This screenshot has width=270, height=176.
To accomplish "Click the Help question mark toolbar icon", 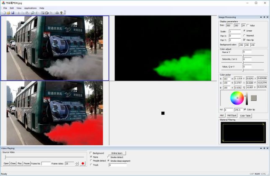I will coord(61,13).
